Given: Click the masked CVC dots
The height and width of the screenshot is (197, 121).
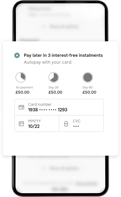Looking at the screenshot, I should click(x=76, y=126).
